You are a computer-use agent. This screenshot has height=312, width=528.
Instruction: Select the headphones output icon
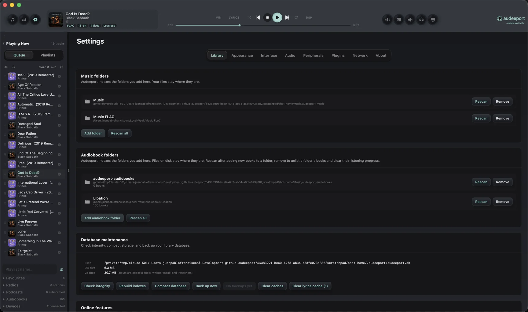(x=421, y=20)
